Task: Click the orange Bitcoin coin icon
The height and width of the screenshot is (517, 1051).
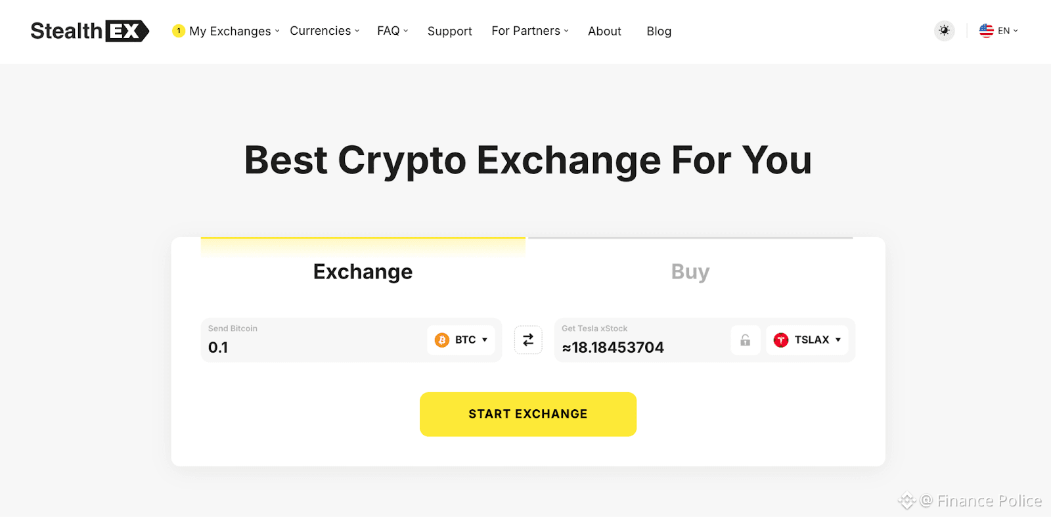Action: pos(442,340)
